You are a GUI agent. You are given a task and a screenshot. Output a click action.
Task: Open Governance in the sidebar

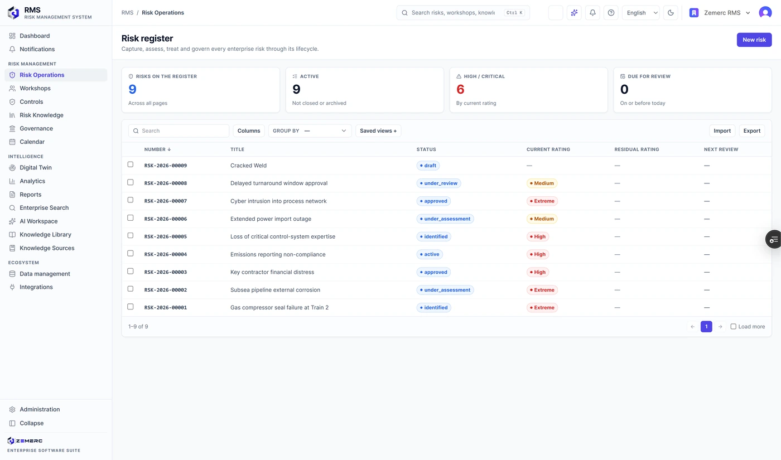[56, 128]
